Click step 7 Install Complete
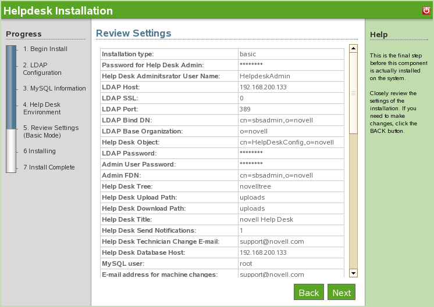 point(49,167)
